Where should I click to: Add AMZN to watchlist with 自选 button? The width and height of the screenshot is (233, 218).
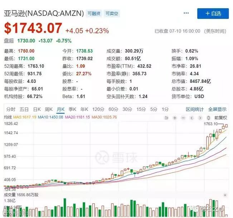213,14
